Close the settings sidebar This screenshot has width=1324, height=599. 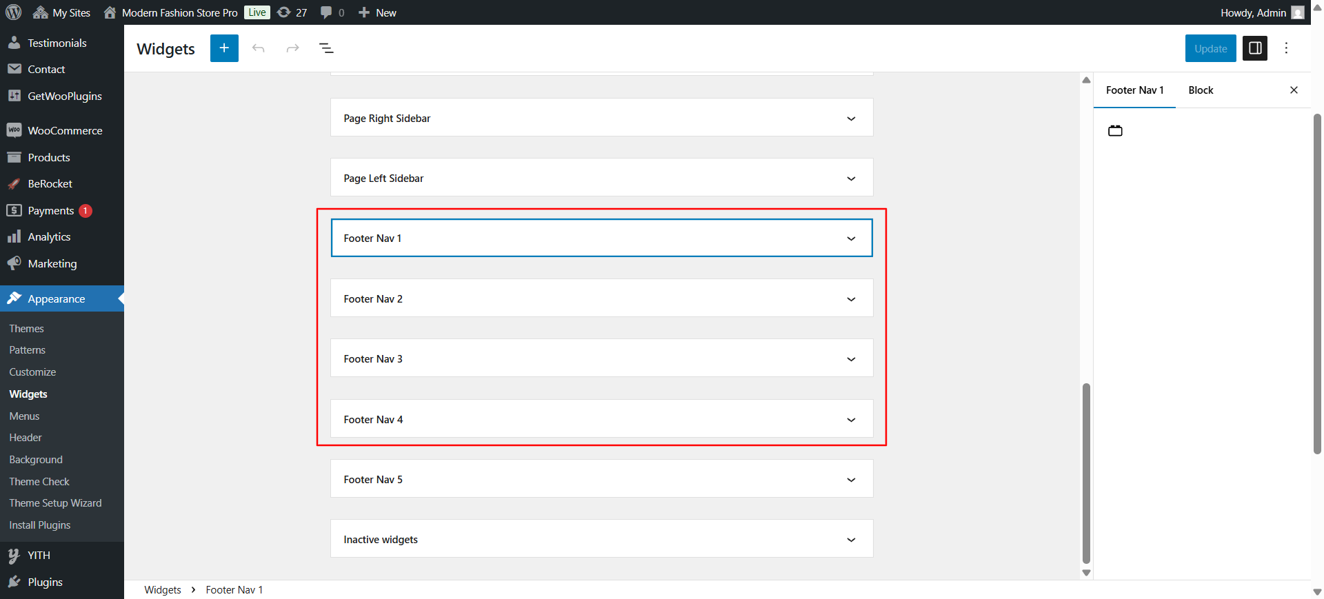[x=1294, y=90]
